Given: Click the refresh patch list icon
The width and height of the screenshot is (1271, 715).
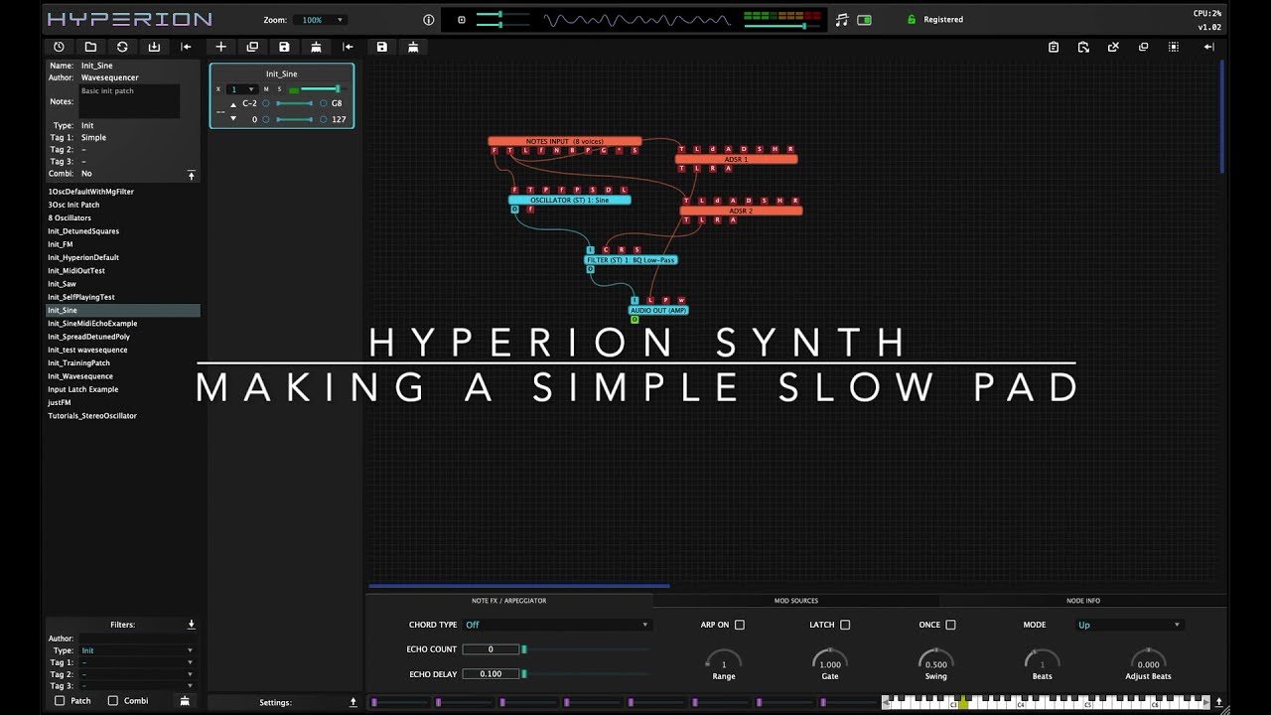Looking at the screenshot, I should 122,47.
